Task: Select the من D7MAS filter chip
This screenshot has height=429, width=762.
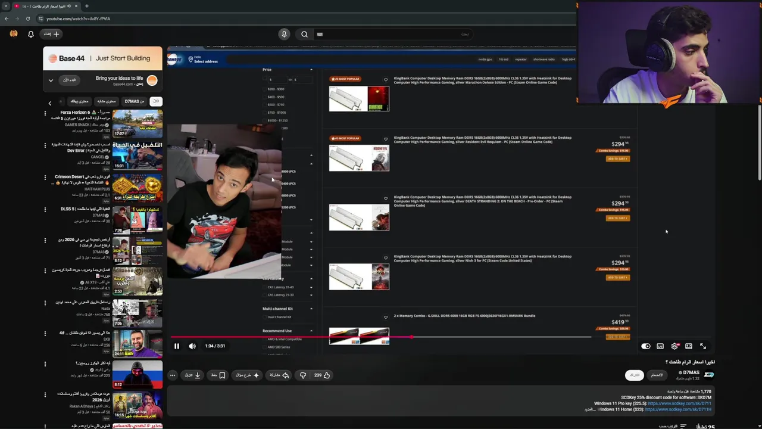Action: click(134, 101)
